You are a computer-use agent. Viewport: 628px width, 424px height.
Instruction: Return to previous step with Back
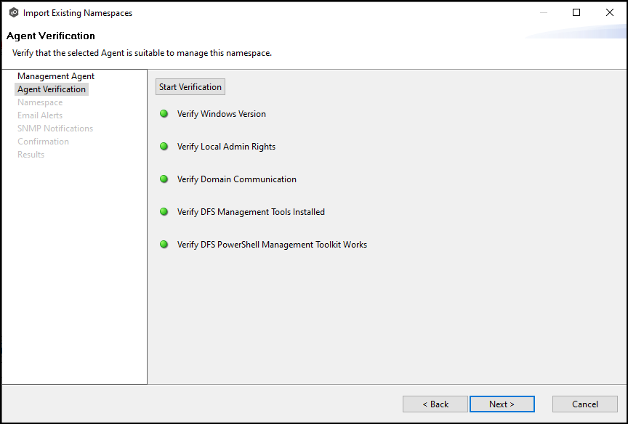(x=435, y=404)
